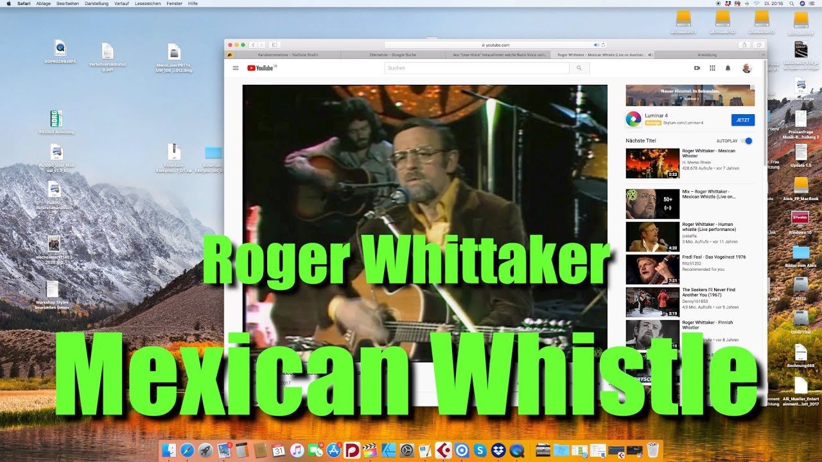Click the YouTube search magnifier button
This screenshot has width=822, height=462.
point(579,68)
